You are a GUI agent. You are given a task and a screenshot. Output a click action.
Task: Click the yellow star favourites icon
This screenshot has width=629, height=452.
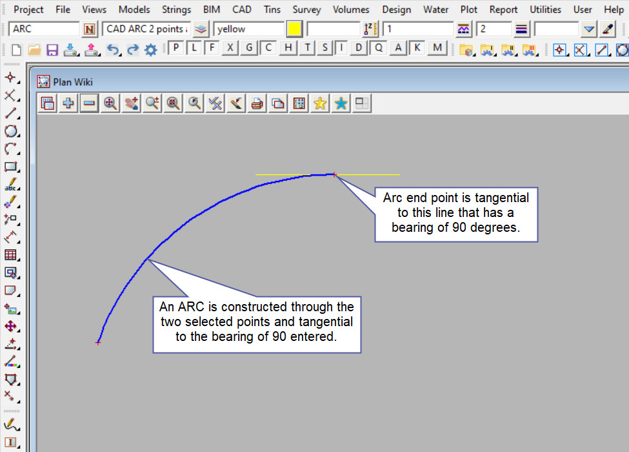tap(320, 103)
